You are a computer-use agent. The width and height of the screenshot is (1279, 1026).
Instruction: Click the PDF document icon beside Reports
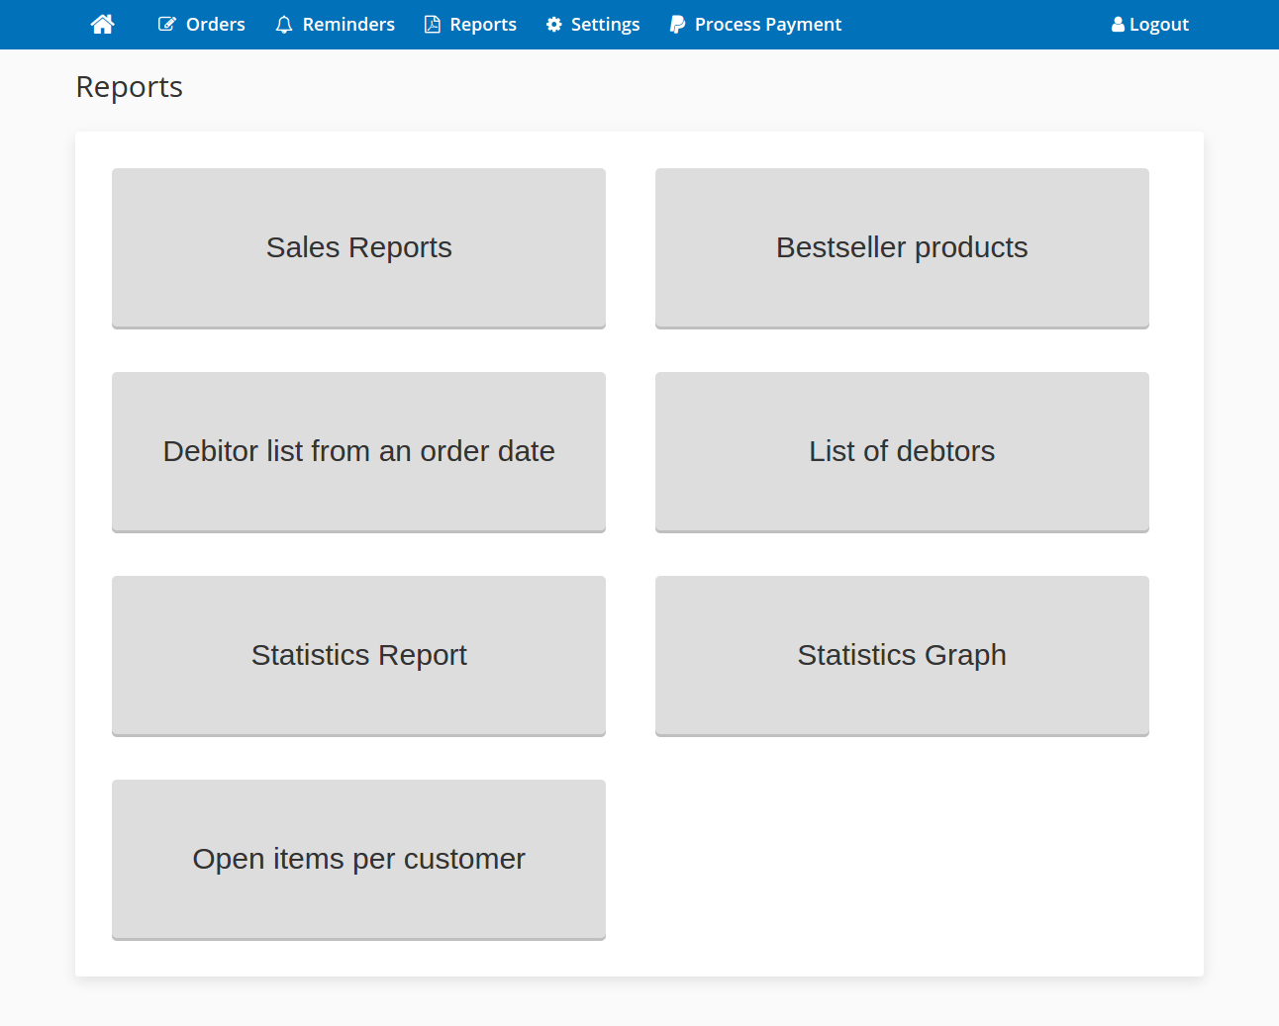[433, 25]
